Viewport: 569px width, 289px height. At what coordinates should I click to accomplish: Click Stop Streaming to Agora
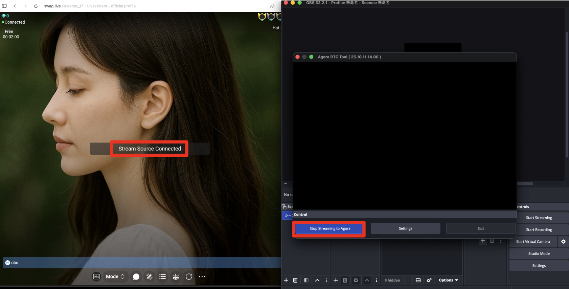330,228
